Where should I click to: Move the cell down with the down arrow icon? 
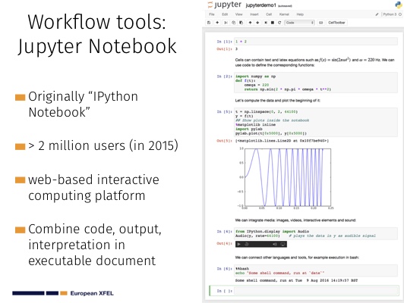coord(257,23)
